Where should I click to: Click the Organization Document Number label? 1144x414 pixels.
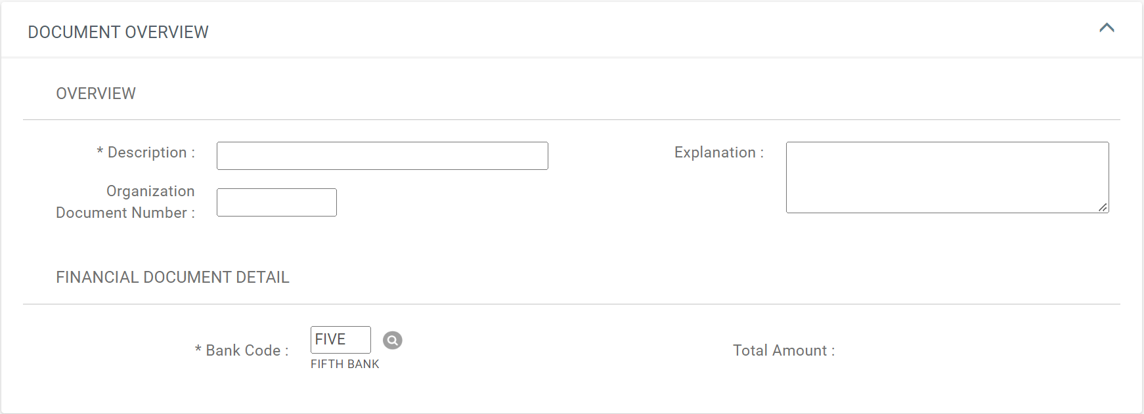tap(125, 201)
